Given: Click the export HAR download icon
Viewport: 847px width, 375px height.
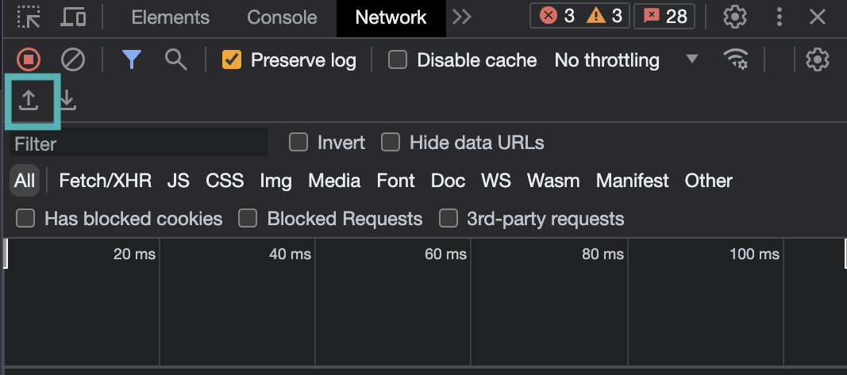Looking at the screenshot, I should point(68,100).
